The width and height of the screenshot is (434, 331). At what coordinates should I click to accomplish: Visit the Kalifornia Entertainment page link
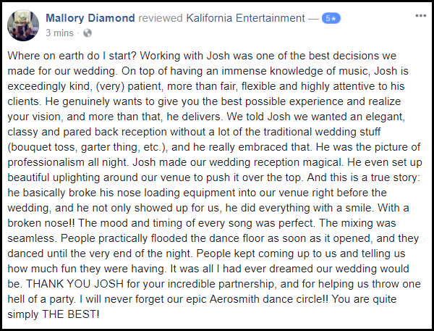click(245, 18)
